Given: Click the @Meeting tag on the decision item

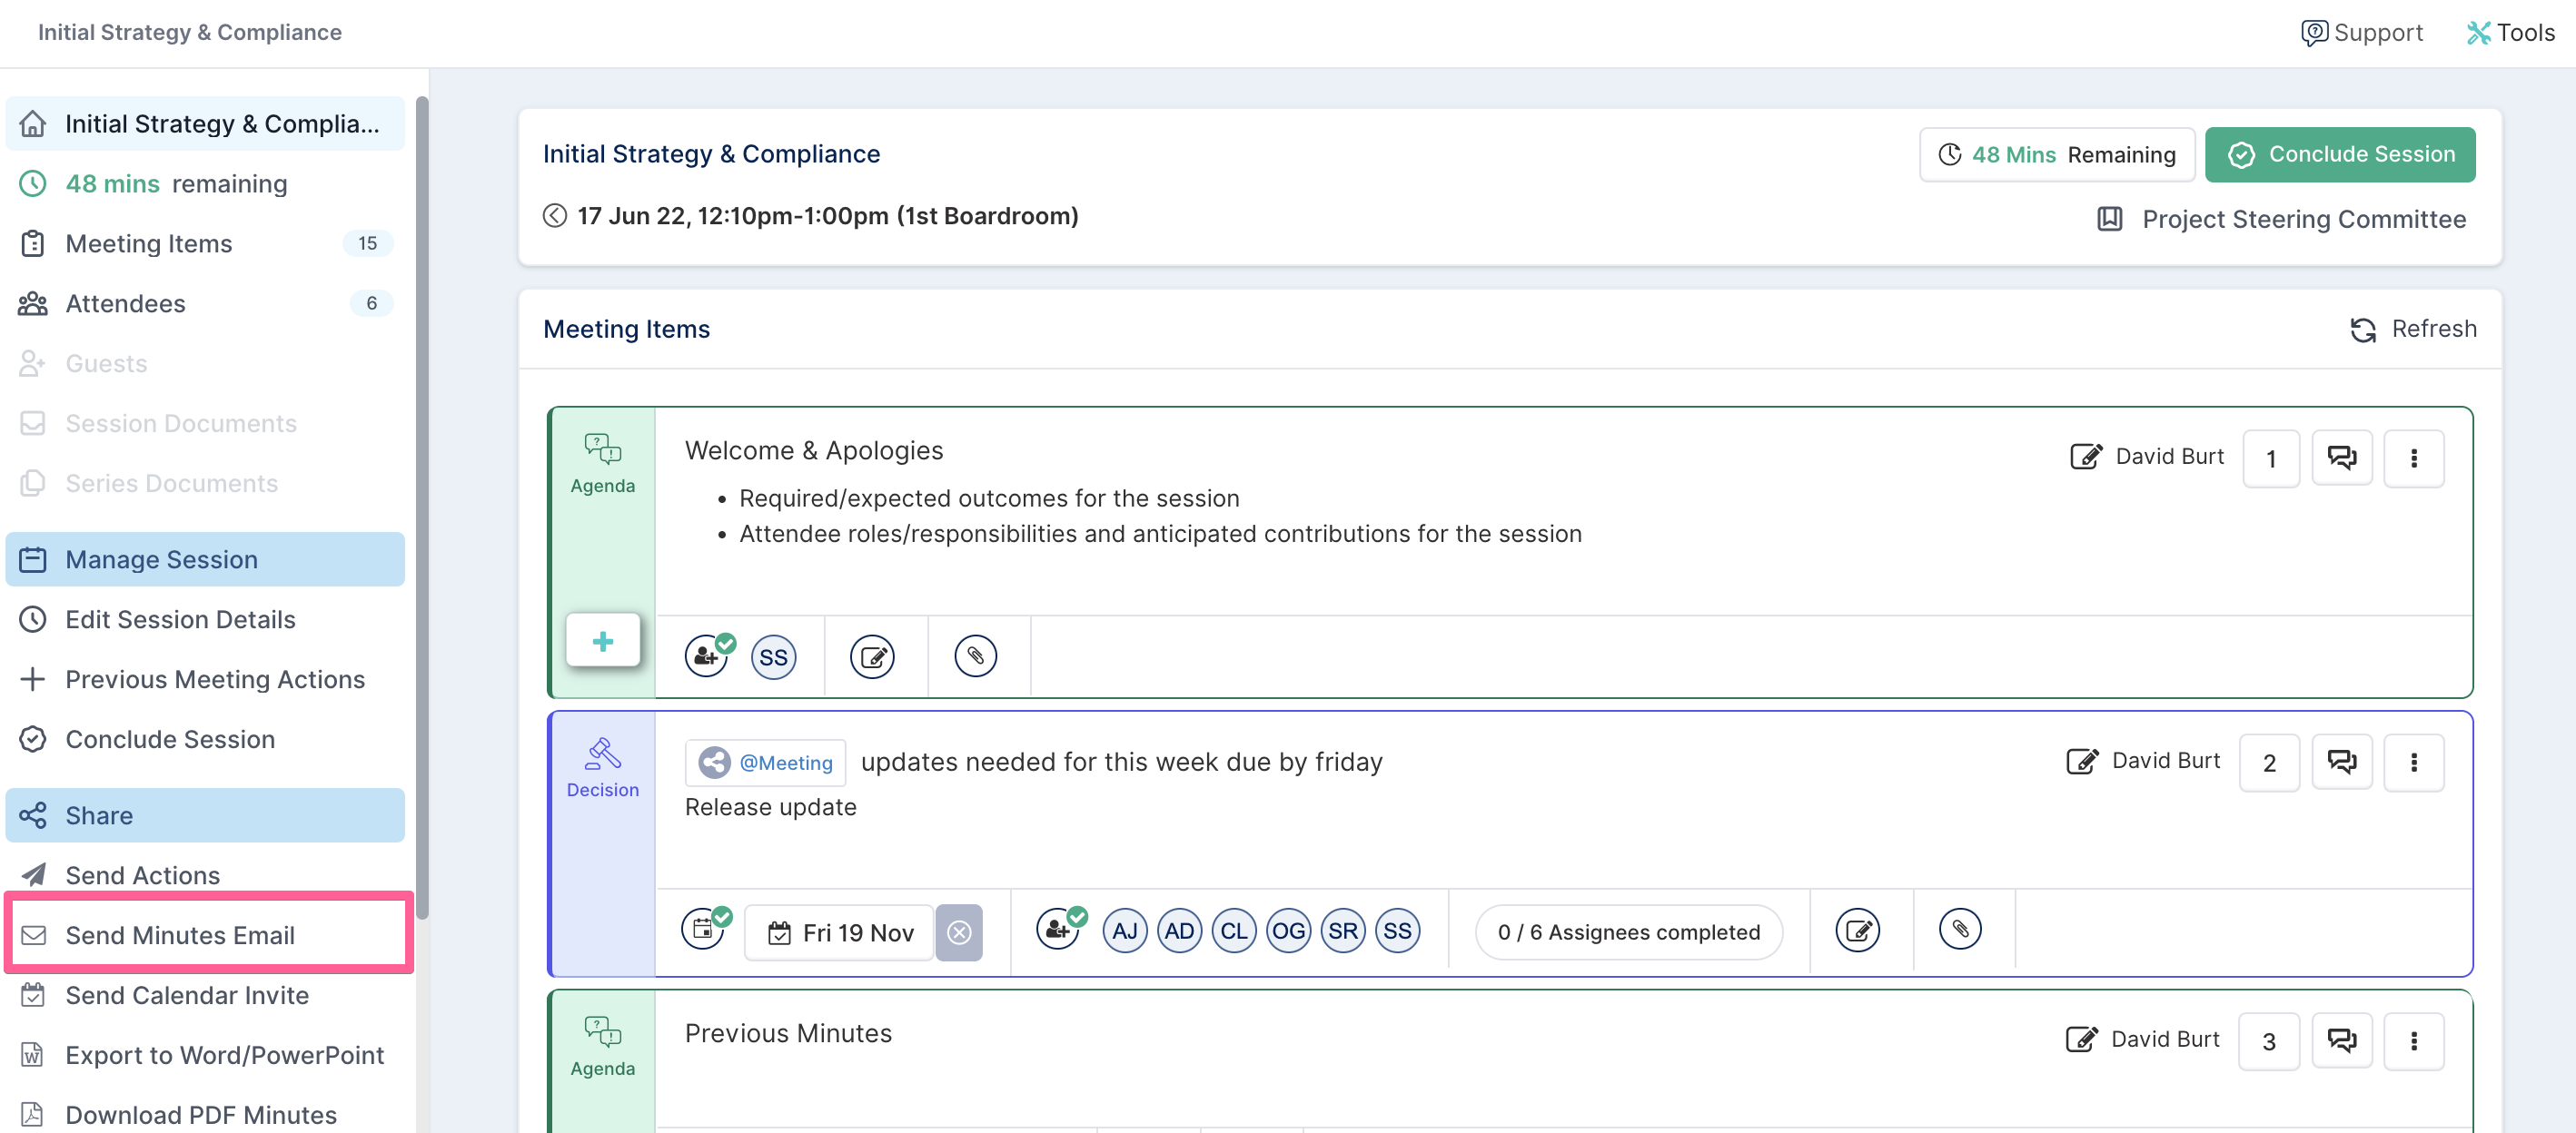Looking at the screenshot, I should (766, 763).
